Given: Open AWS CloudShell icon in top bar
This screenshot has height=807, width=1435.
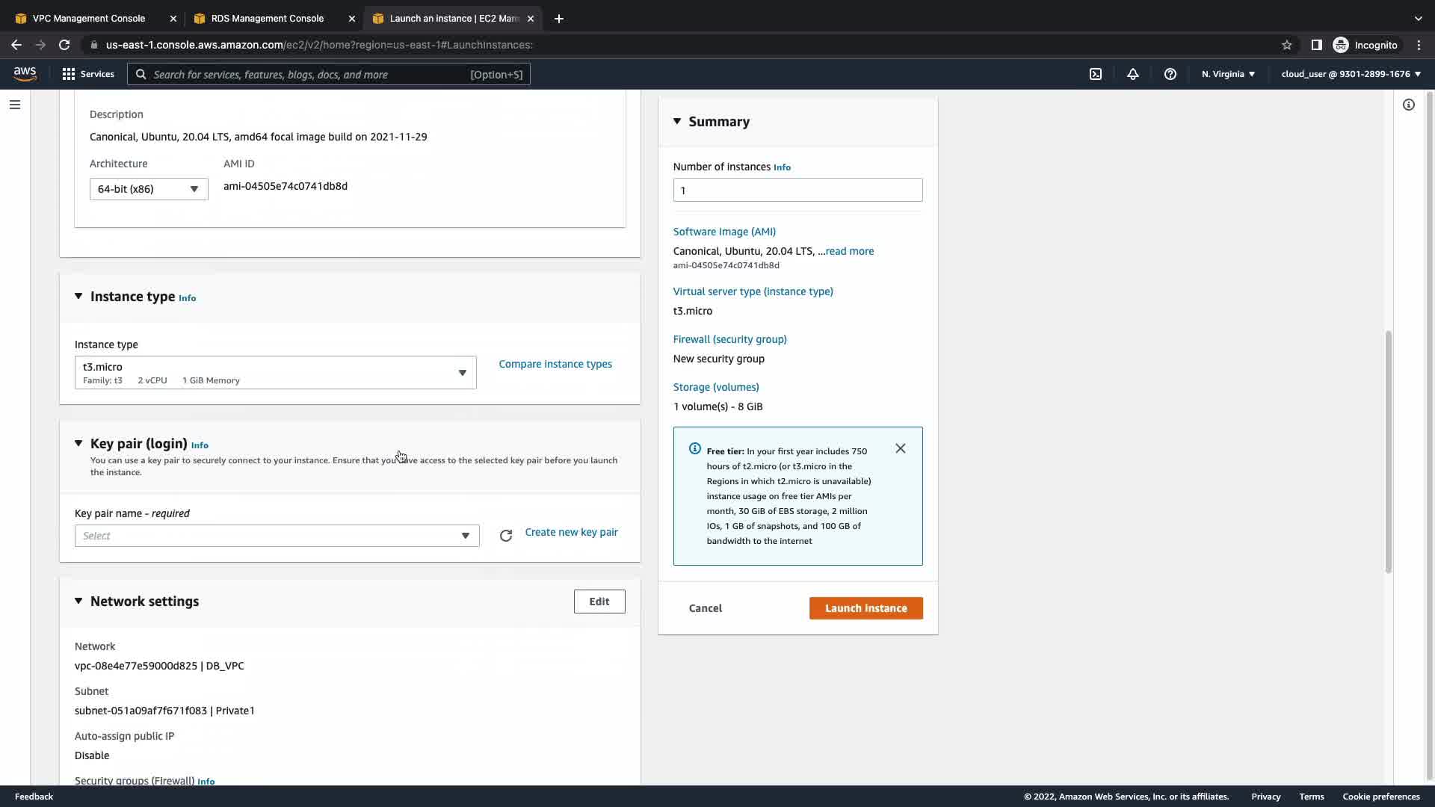Looking at the screenshot, I should coord(1096,74).
